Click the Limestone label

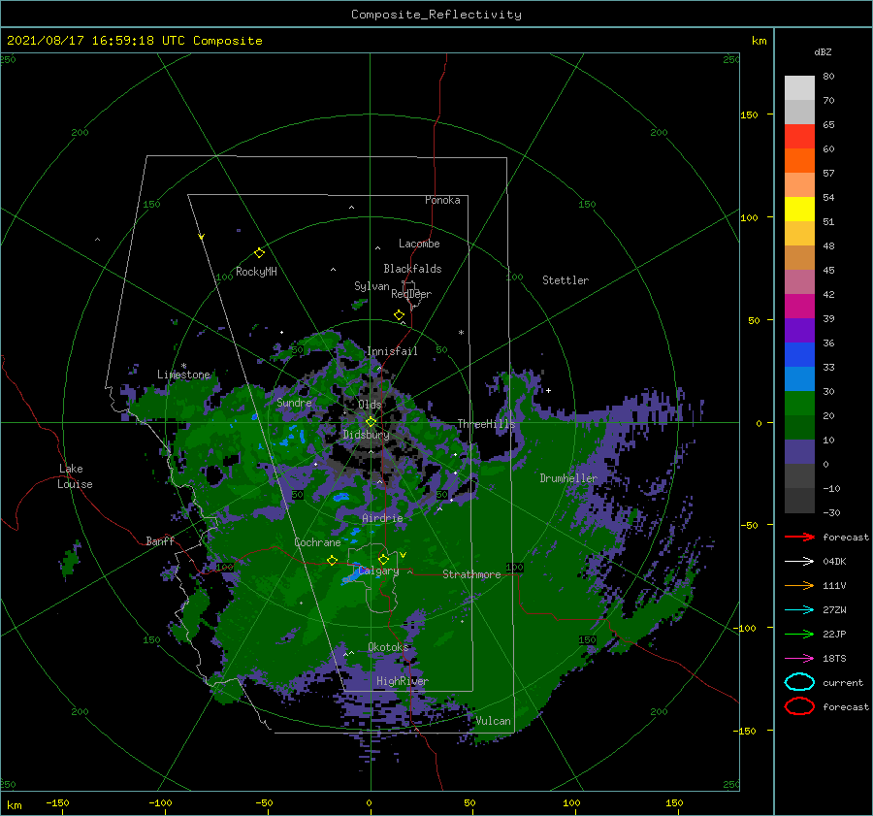coord(183,375)
